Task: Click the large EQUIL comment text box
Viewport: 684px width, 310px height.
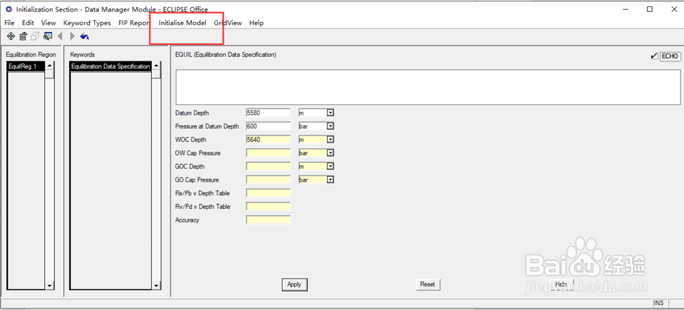Action: (x=428, y=87)
